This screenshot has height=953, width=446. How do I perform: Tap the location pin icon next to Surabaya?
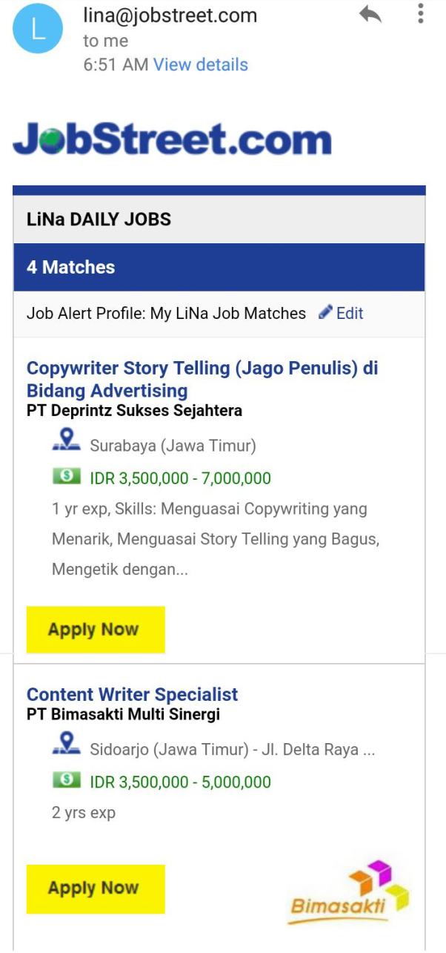pyautogui.click(x=66, y=445)
